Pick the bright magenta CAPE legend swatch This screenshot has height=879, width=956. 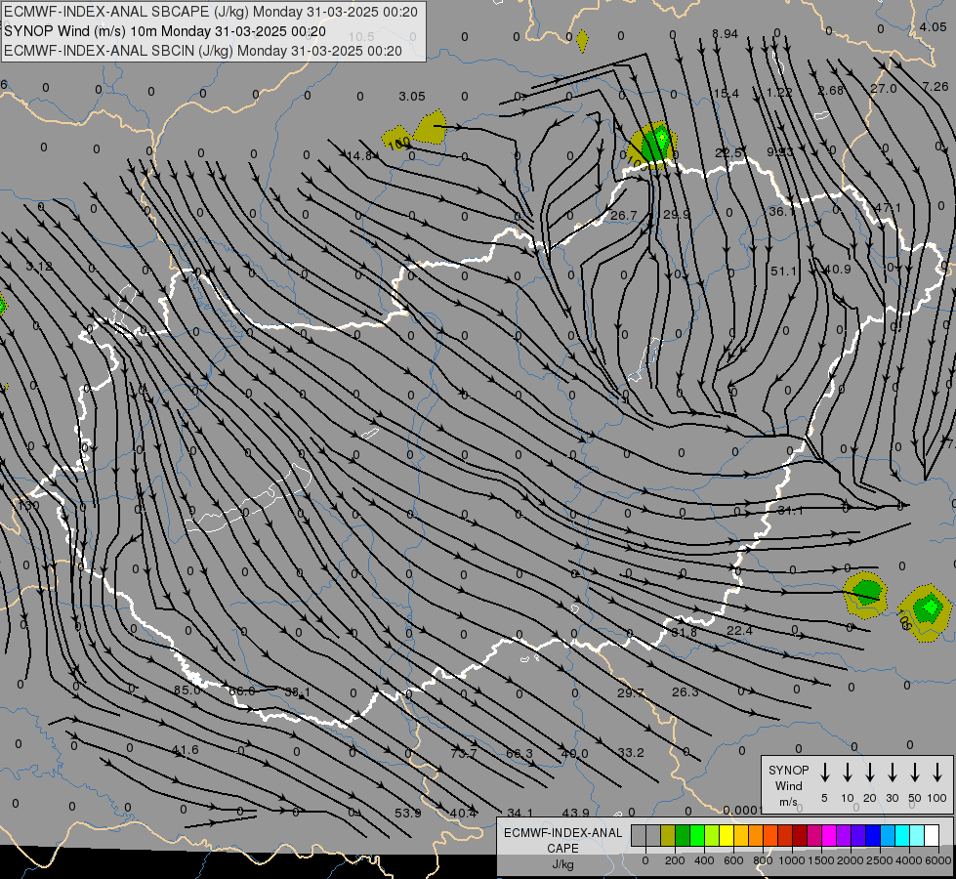pyautogui.click(x=829, y=836)
